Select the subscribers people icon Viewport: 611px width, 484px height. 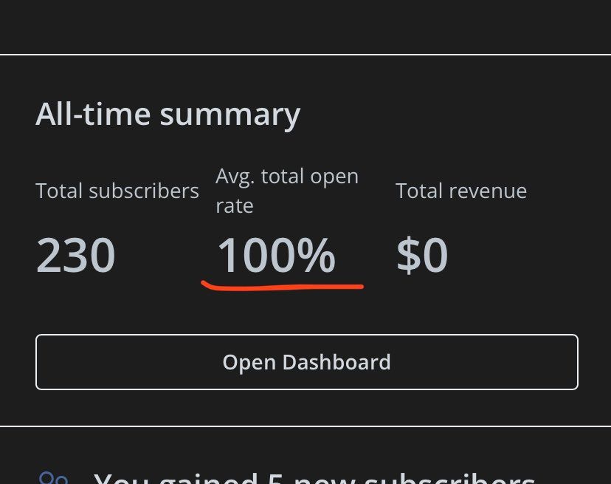pos(54,478)
